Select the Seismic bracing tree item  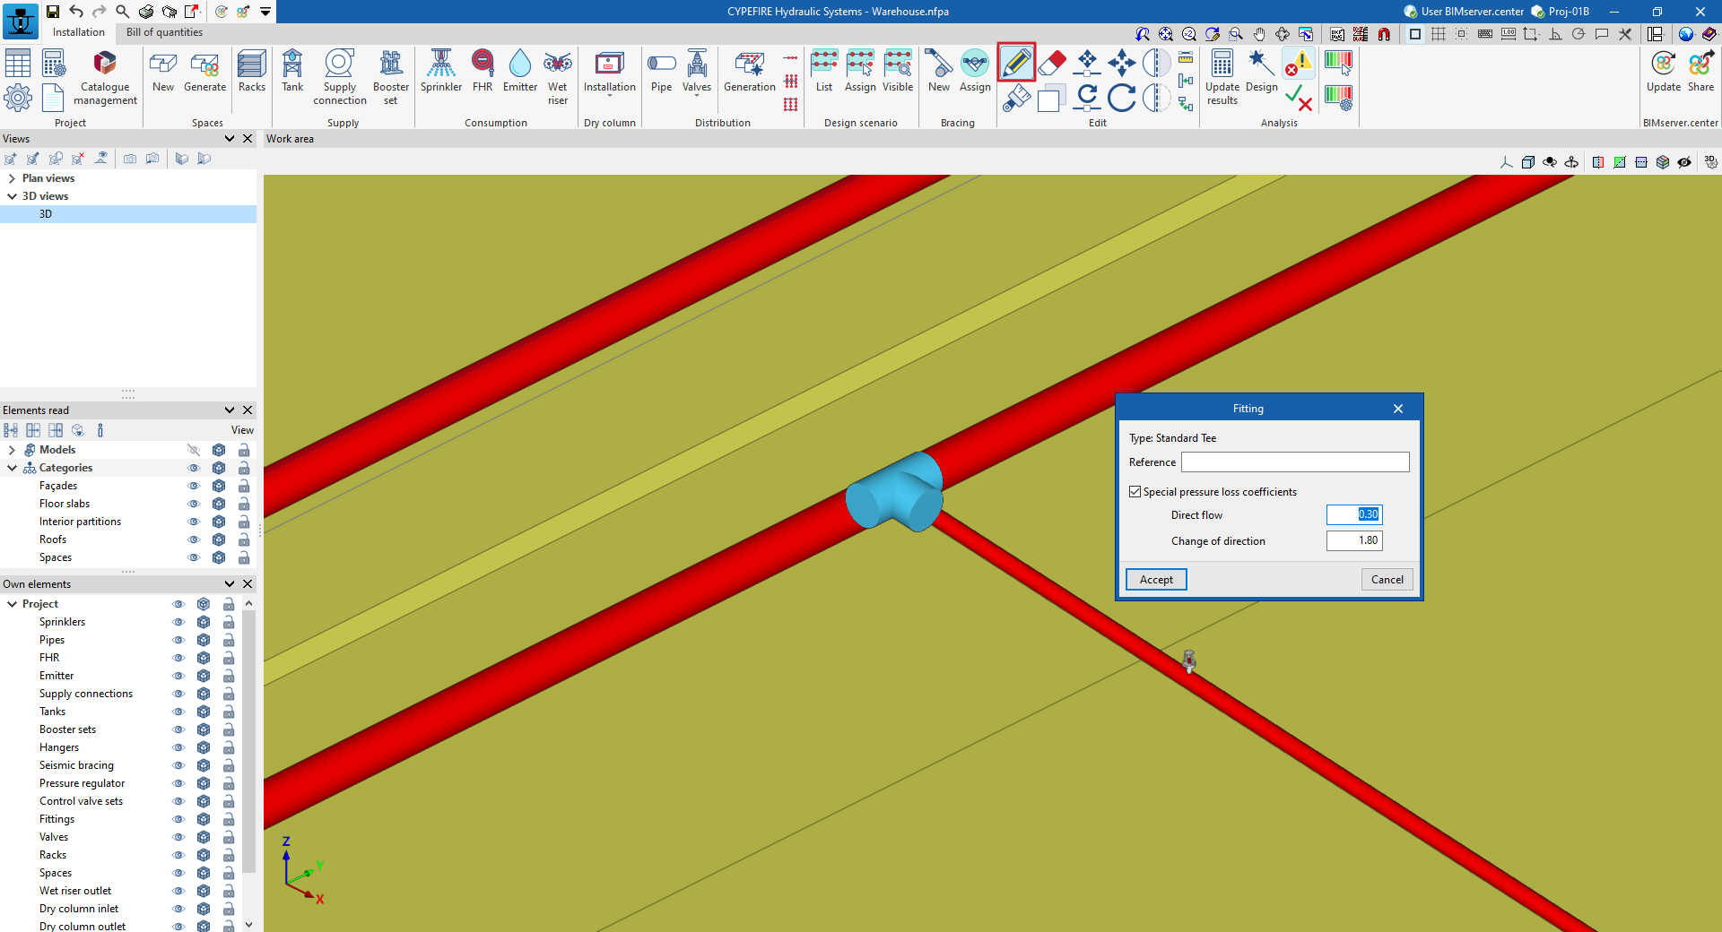pos(76,765)
